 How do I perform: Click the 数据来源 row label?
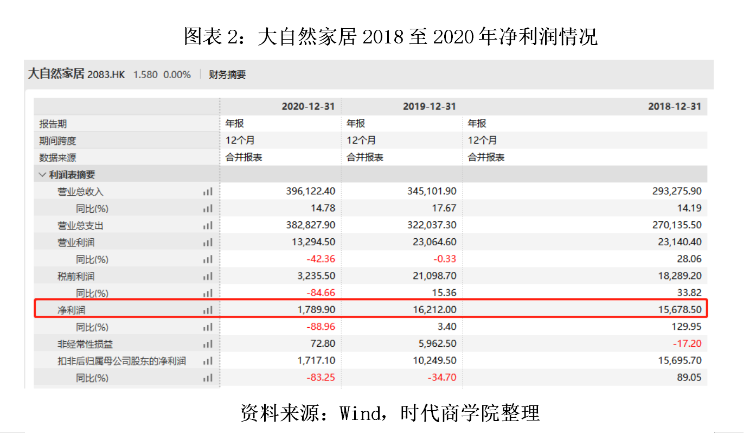click(x=57, y=157)
